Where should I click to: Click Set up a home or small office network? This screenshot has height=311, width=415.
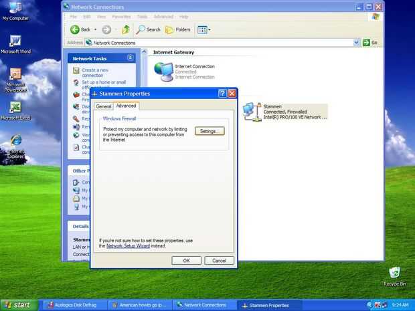104,84
